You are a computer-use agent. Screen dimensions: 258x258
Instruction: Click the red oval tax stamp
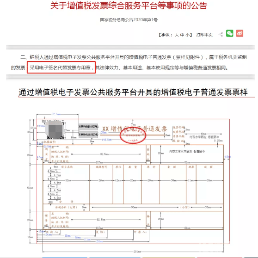(133, 135)
